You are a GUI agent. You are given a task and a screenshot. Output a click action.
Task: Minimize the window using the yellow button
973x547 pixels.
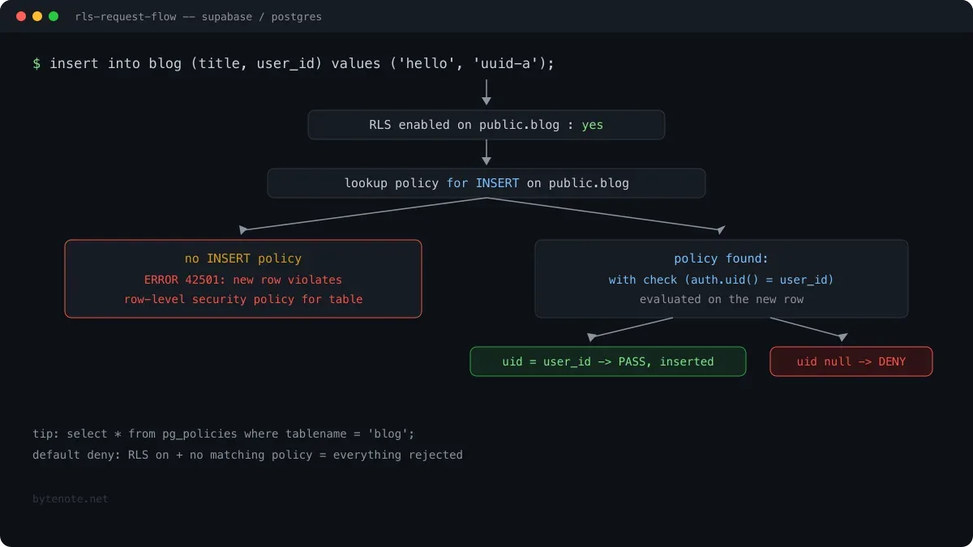(x=37, y=16)
